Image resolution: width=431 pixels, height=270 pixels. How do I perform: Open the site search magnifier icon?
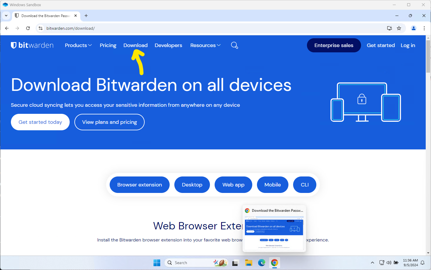click(234, 45)
